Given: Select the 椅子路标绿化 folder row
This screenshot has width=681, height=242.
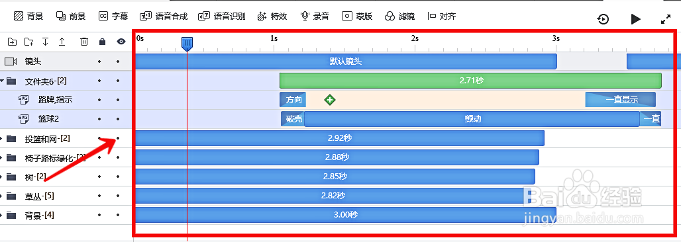Looking at the screenshot, I should click(66, 158).
